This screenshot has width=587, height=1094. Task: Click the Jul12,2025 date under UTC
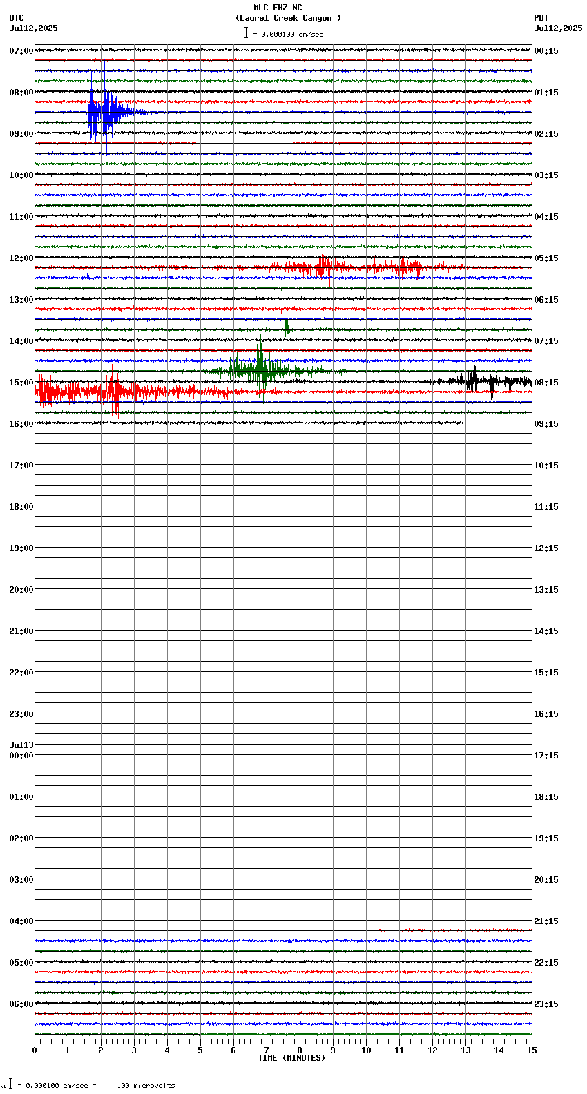[34, 28]
